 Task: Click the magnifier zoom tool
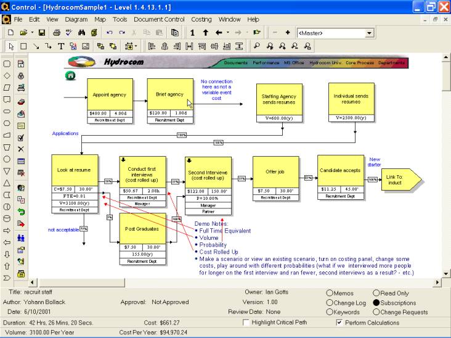pos(256,46)
